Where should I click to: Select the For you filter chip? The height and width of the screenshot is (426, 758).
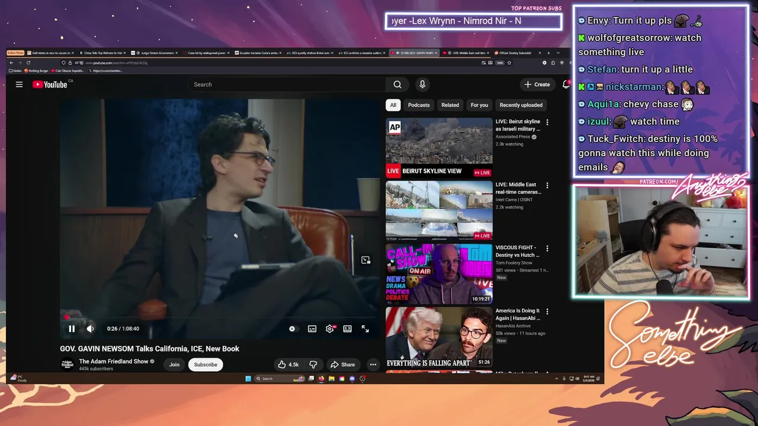[479, 105]
